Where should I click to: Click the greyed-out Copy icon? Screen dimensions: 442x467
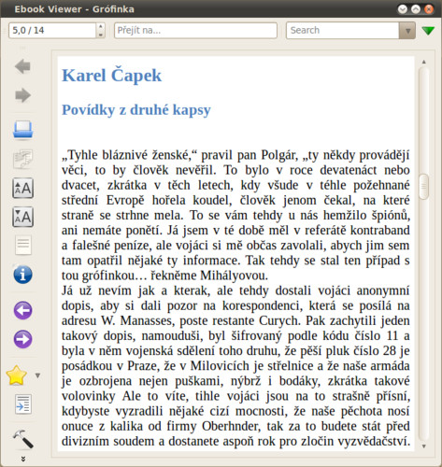[22, 159]
